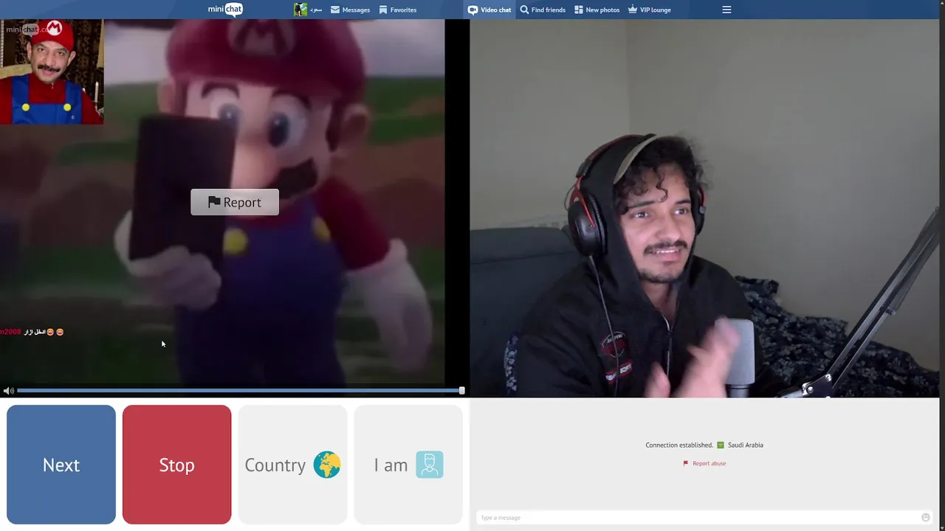The image size is (945, 531).
Task: Open the VIP lounge
Action: [x=649, y=10]
